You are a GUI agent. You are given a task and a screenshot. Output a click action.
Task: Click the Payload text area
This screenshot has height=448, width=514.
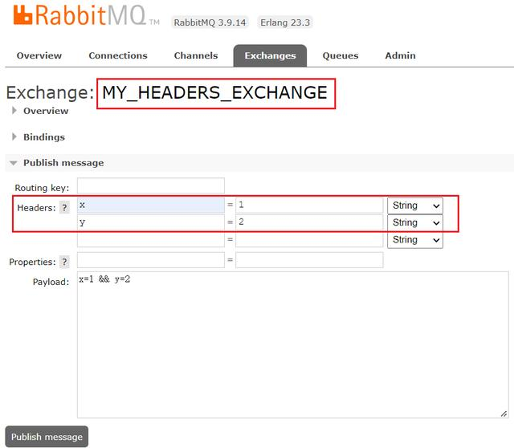pos(292,345)
